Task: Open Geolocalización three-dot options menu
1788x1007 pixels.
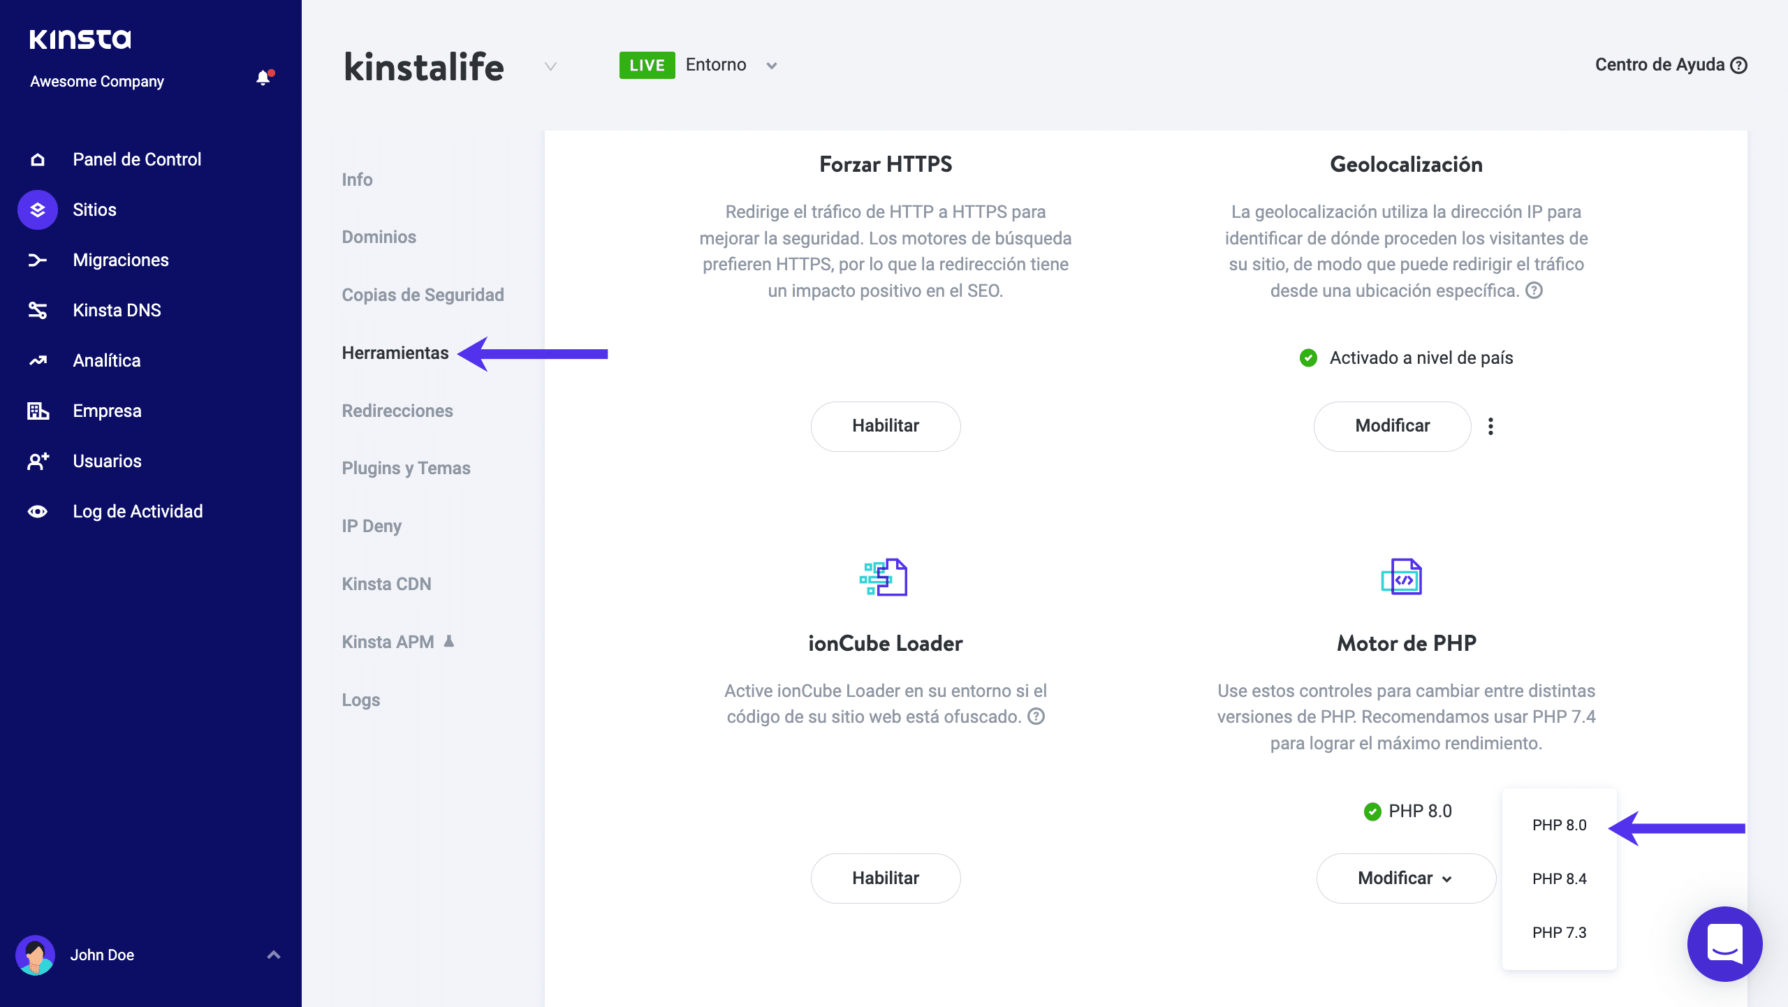Action: pyautogui.click(x=1490, y=426)
